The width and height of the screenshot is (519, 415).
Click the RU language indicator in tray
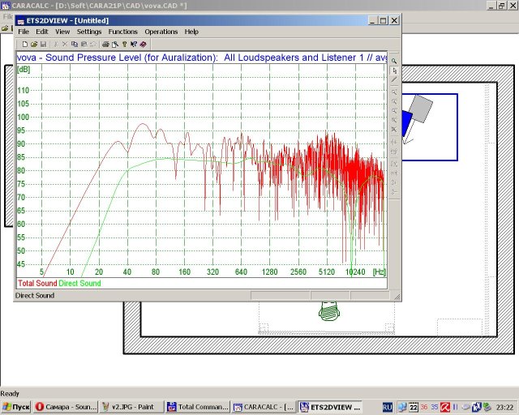387,407
